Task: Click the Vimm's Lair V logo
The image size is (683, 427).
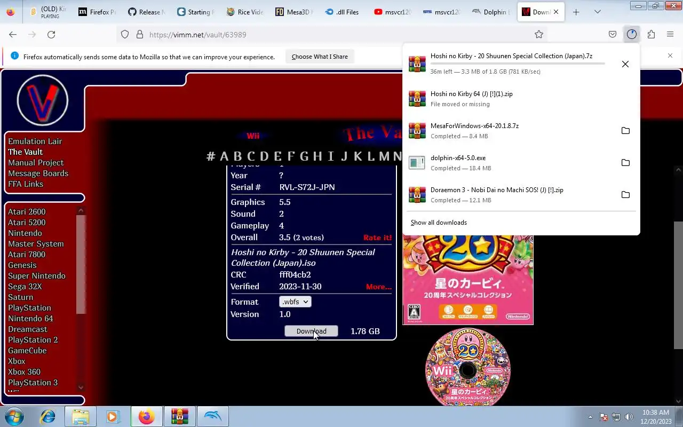Action: (43, 100)
